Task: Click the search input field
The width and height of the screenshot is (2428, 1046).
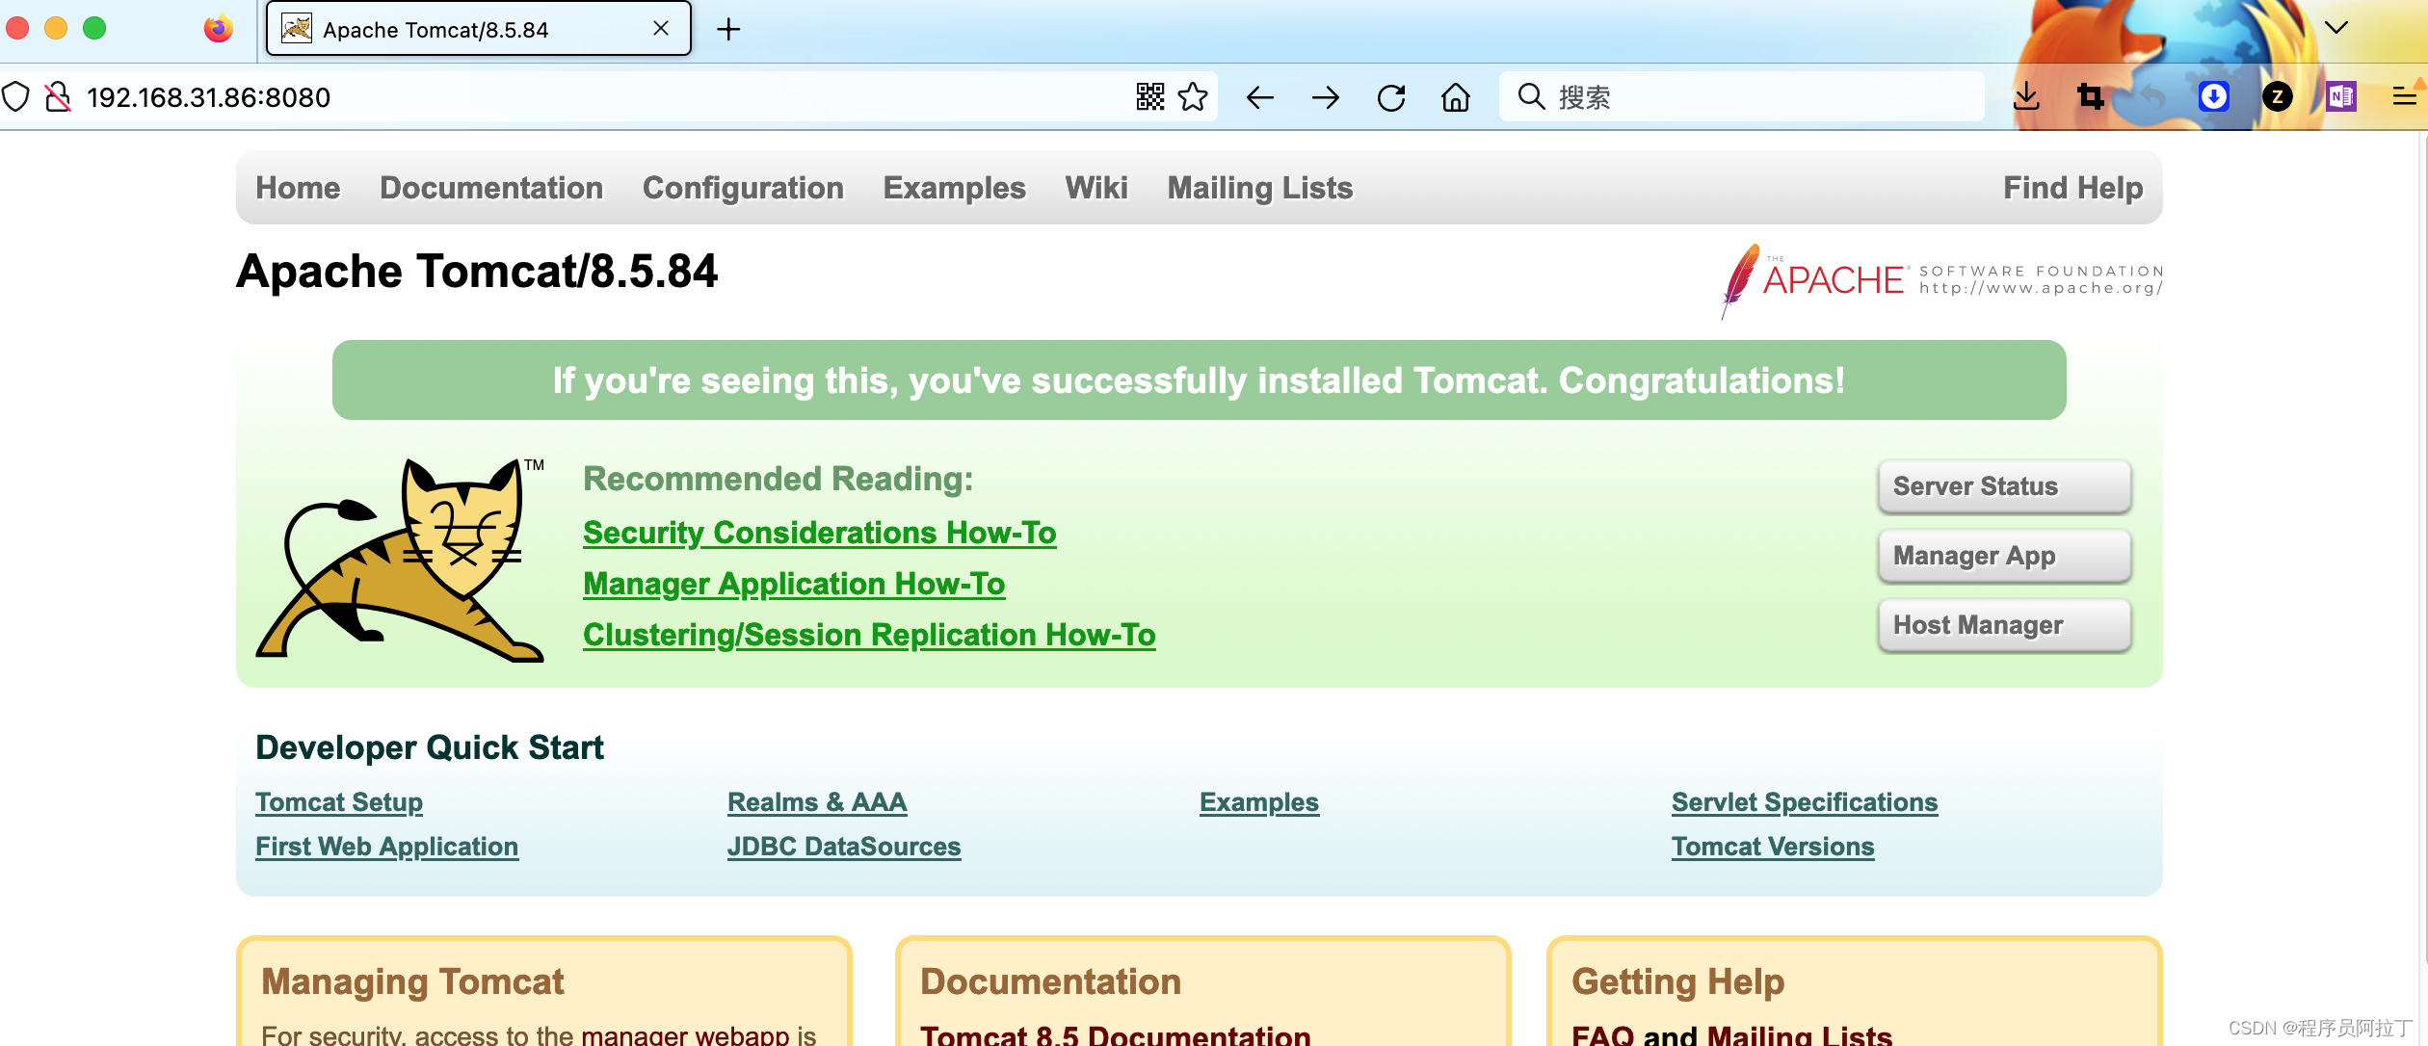Action: (x=1754, y=97)
